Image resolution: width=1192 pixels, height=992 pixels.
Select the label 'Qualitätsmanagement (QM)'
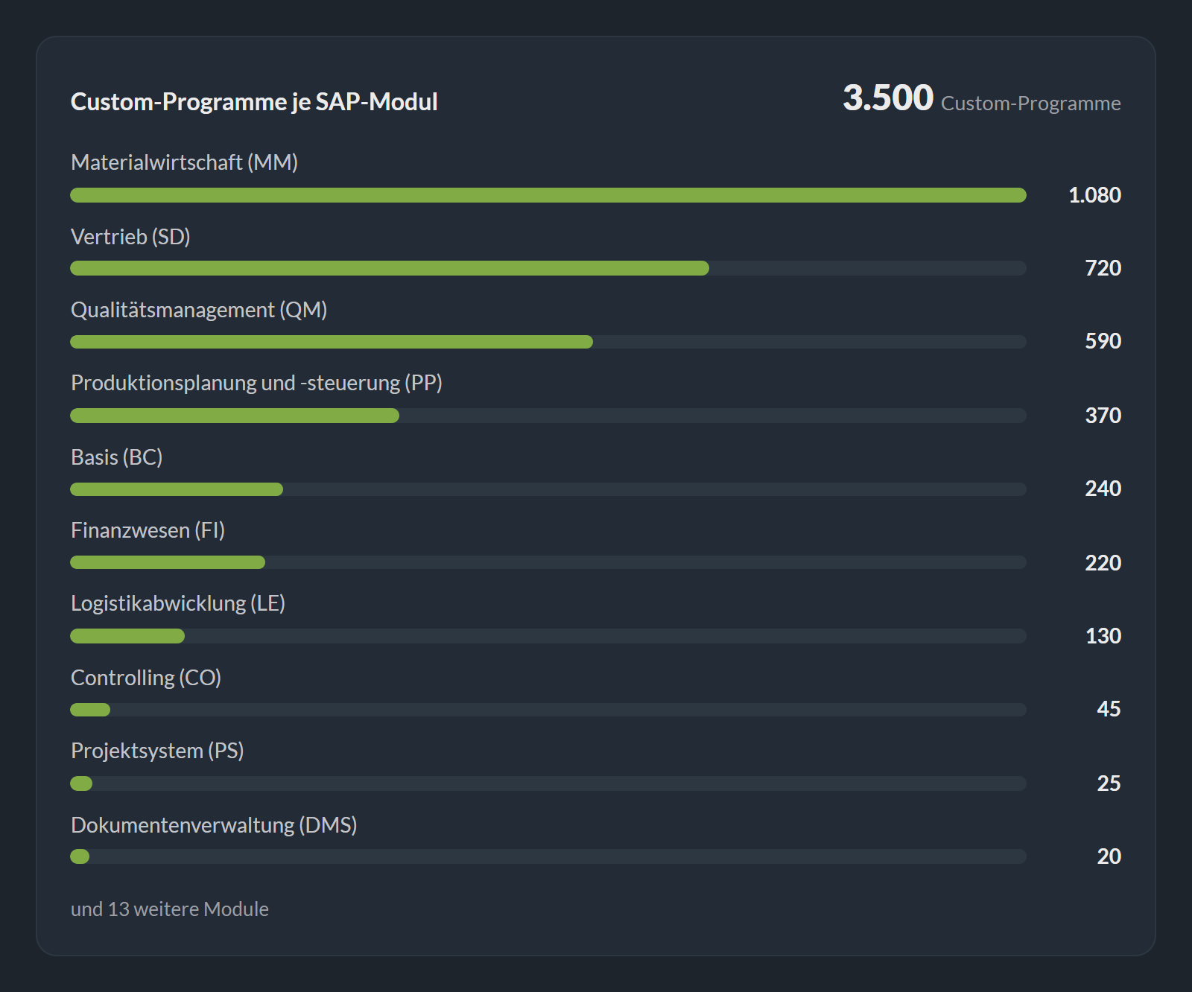(x=199, y=310)
